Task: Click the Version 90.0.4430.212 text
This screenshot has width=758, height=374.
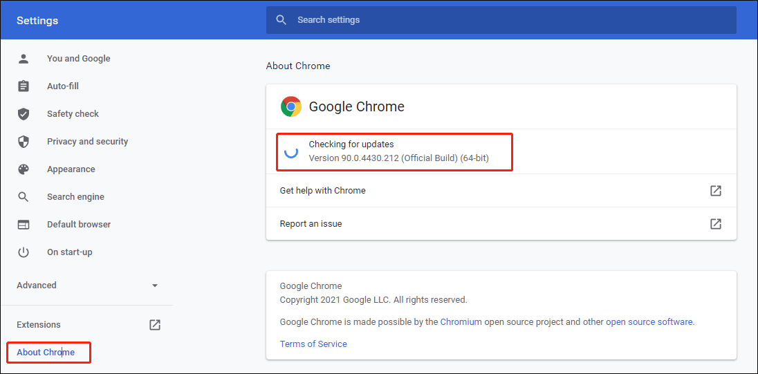Action: coord(399,158)
